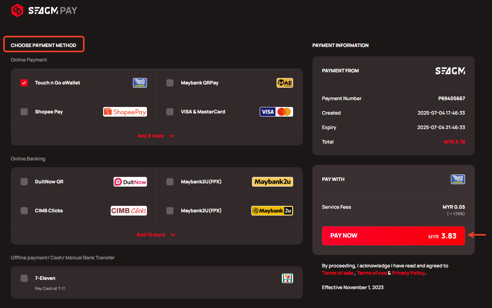
Task: Click payment number P69405667
Action: coord(452,99)
